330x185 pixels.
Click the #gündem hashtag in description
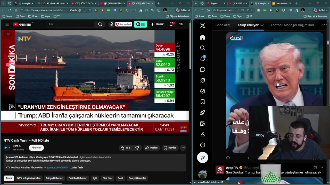pyautogui.click(x=84, y=157)
